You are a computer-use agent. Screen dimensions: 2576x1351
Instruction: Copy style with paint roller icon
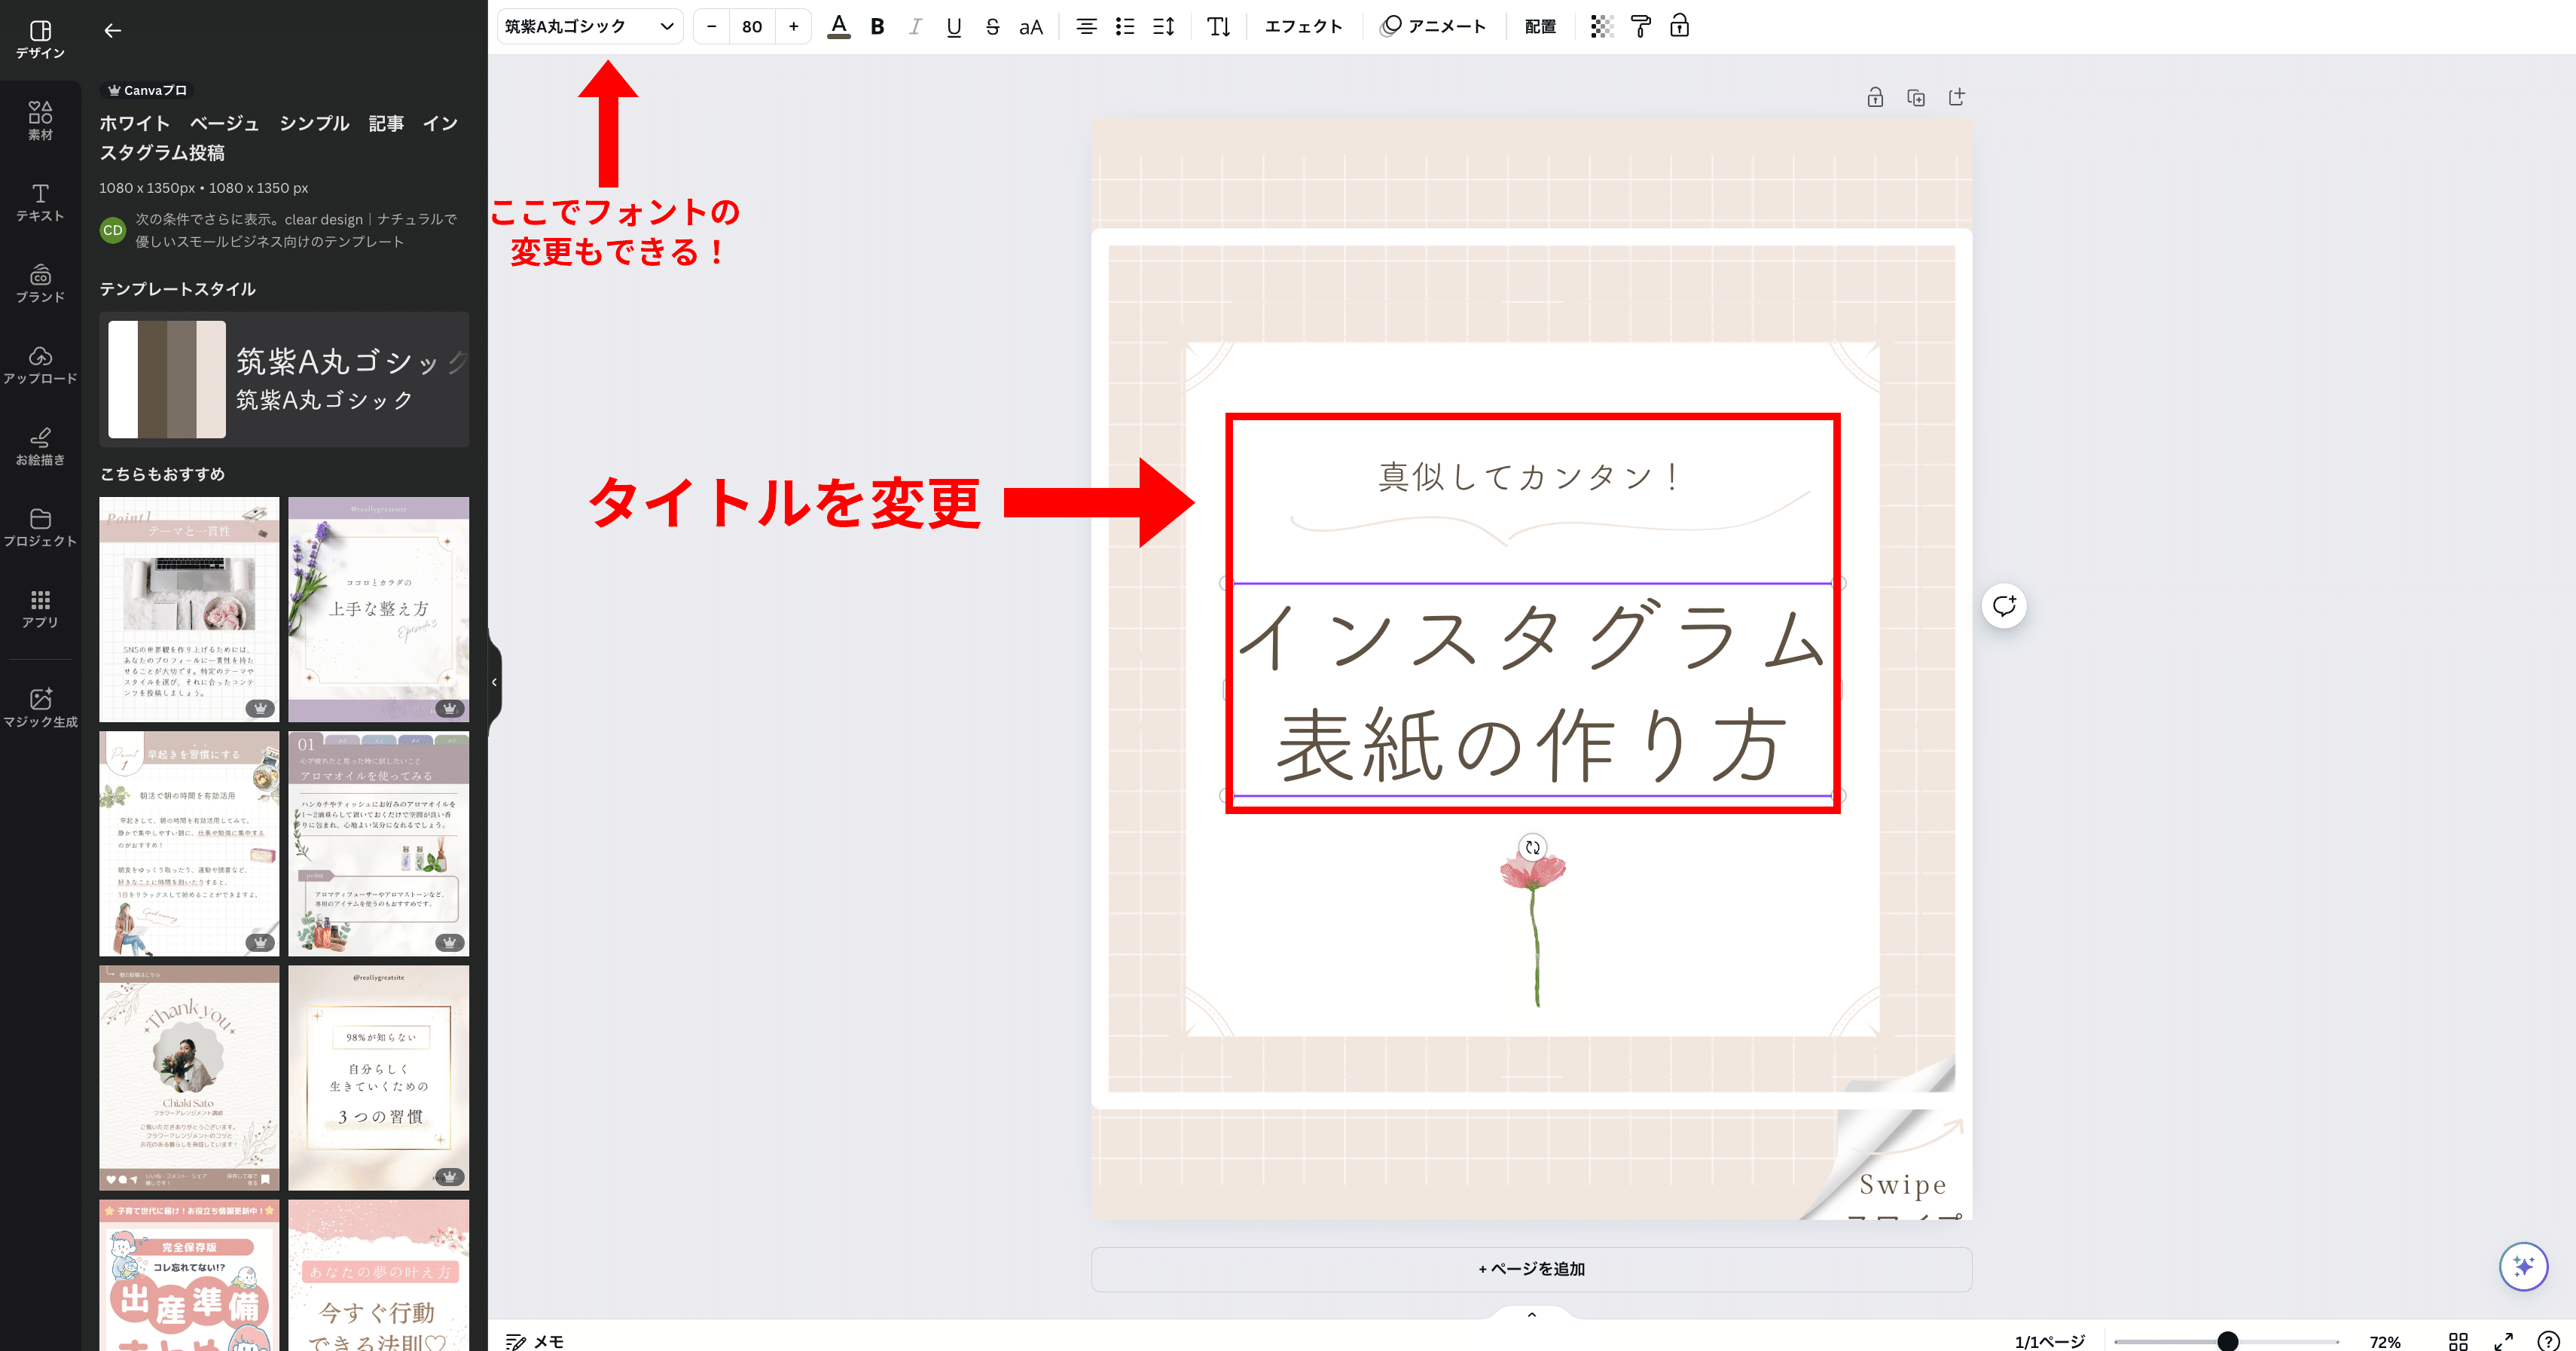click(x=1641, y=27)
